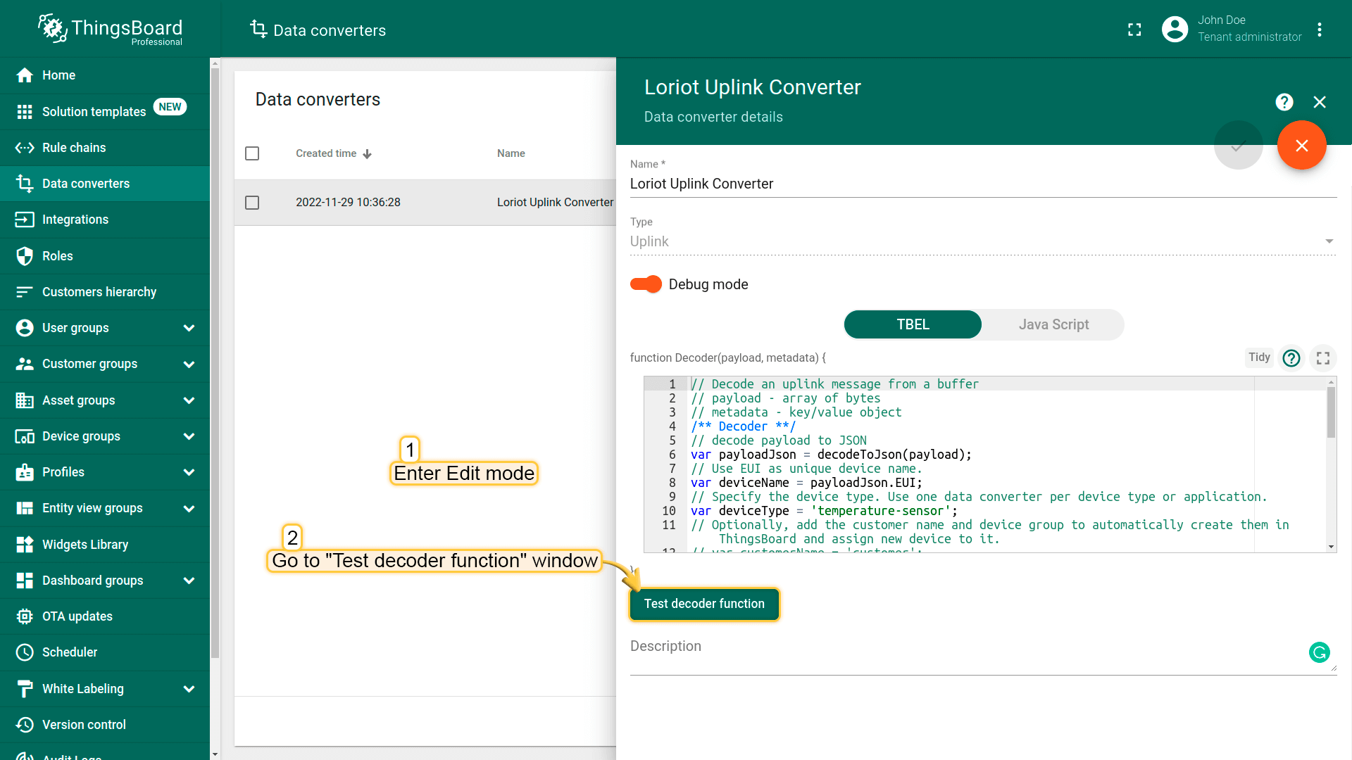Click the Data converters header icon

258,29
